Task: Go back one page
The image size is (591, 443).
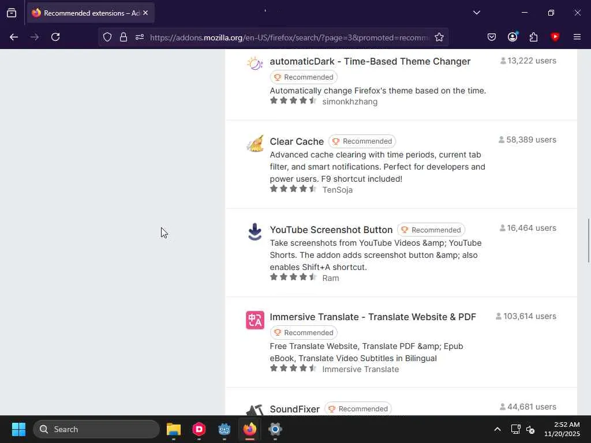Action: click(14, 37)
